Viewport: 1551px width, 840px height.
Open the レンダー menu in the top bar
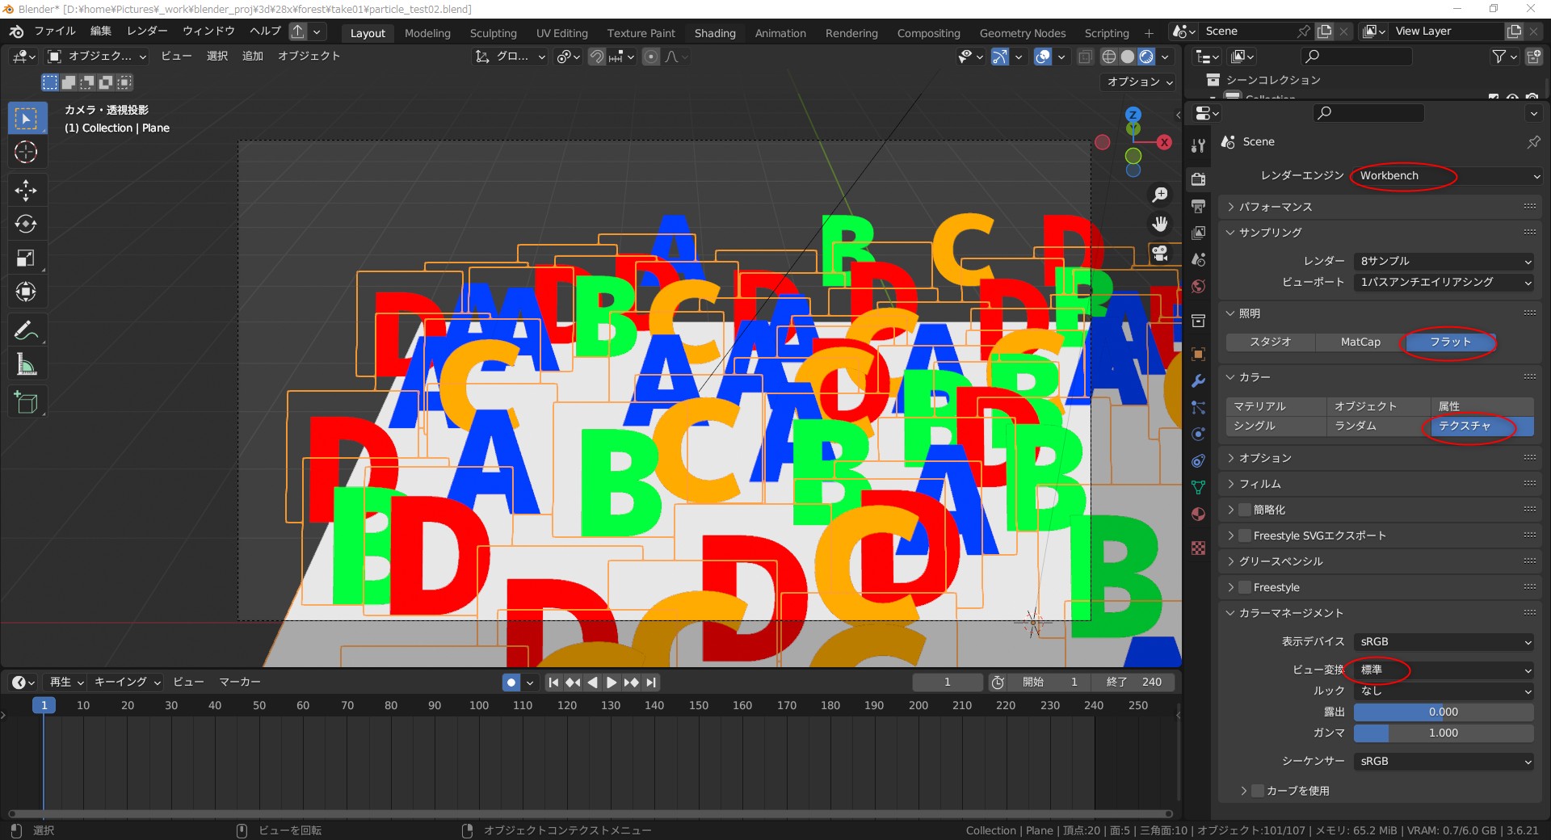click(x=146, y=31)
